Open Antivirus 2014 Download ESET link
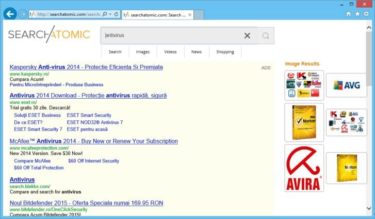 88,96
